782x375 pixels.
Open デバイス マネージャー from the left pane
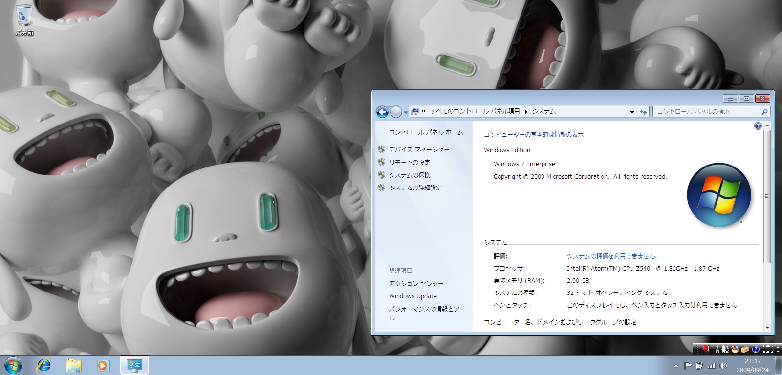coord(419,150)
